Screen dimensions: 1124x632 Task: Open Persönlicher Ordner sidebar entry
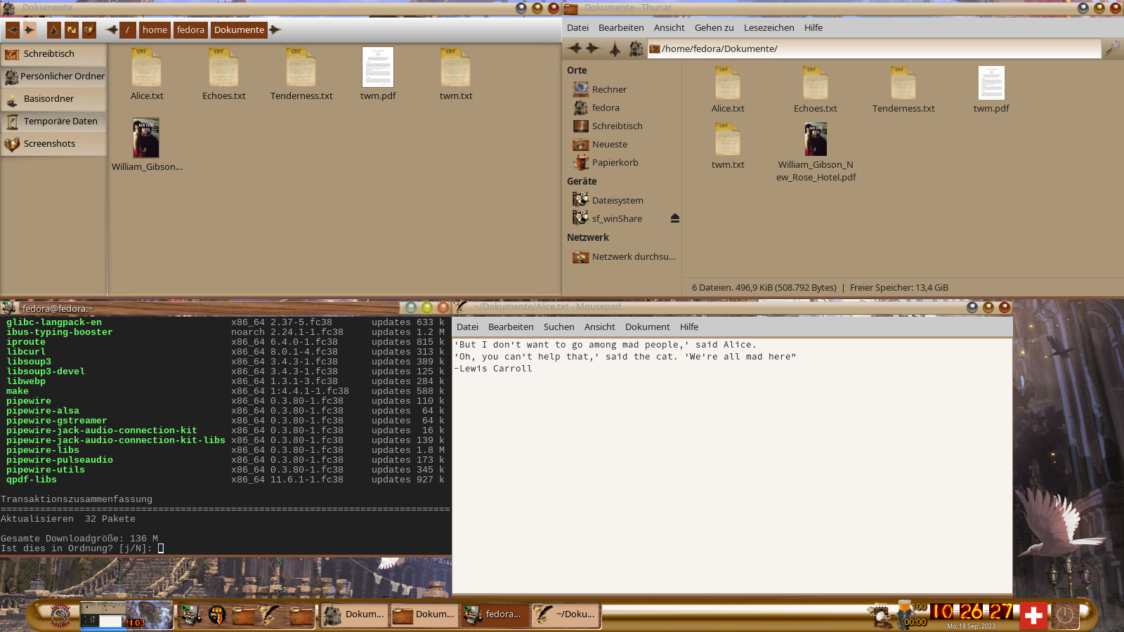tap(53, 77)
